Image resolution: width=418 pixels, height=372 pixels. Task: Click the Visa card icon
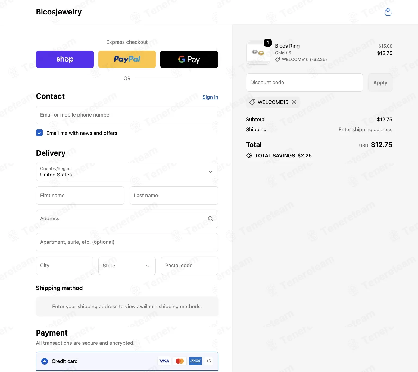click(x=164, y=361)
